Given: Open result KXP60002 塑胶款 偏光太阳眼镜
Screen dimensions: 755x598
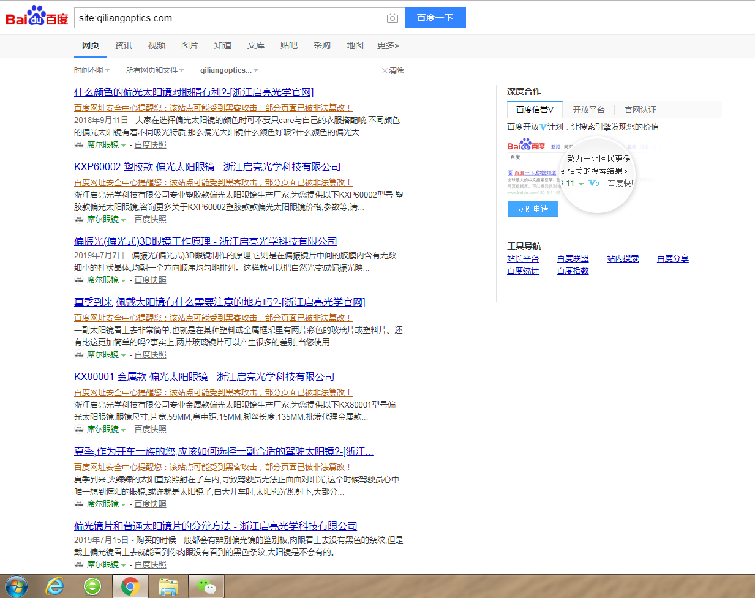Looking at the screenshot, I should click(x=208, y=167).
